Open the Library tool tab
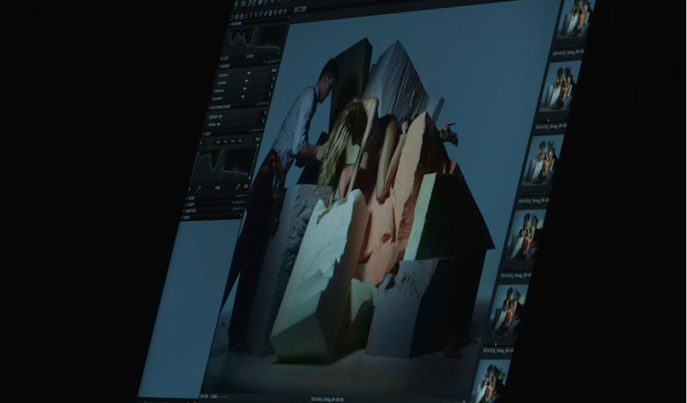The width and height of the screenshot is (687, 403). [232, 18]
